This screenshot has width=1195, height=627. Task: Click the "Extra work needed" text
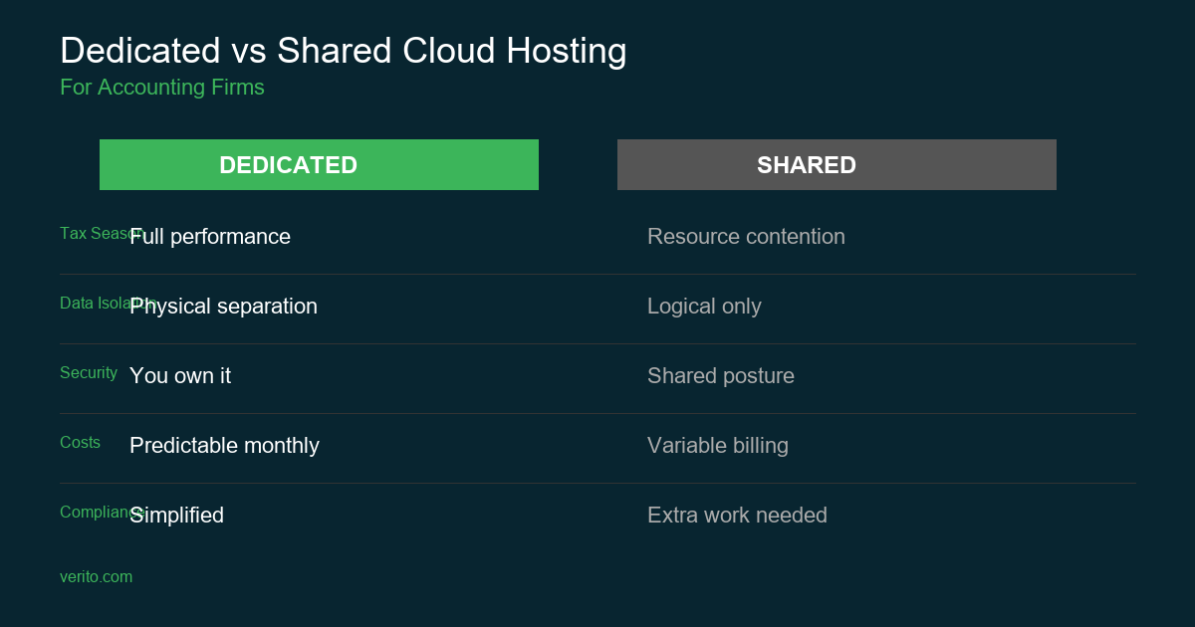(x=737, y=516)
